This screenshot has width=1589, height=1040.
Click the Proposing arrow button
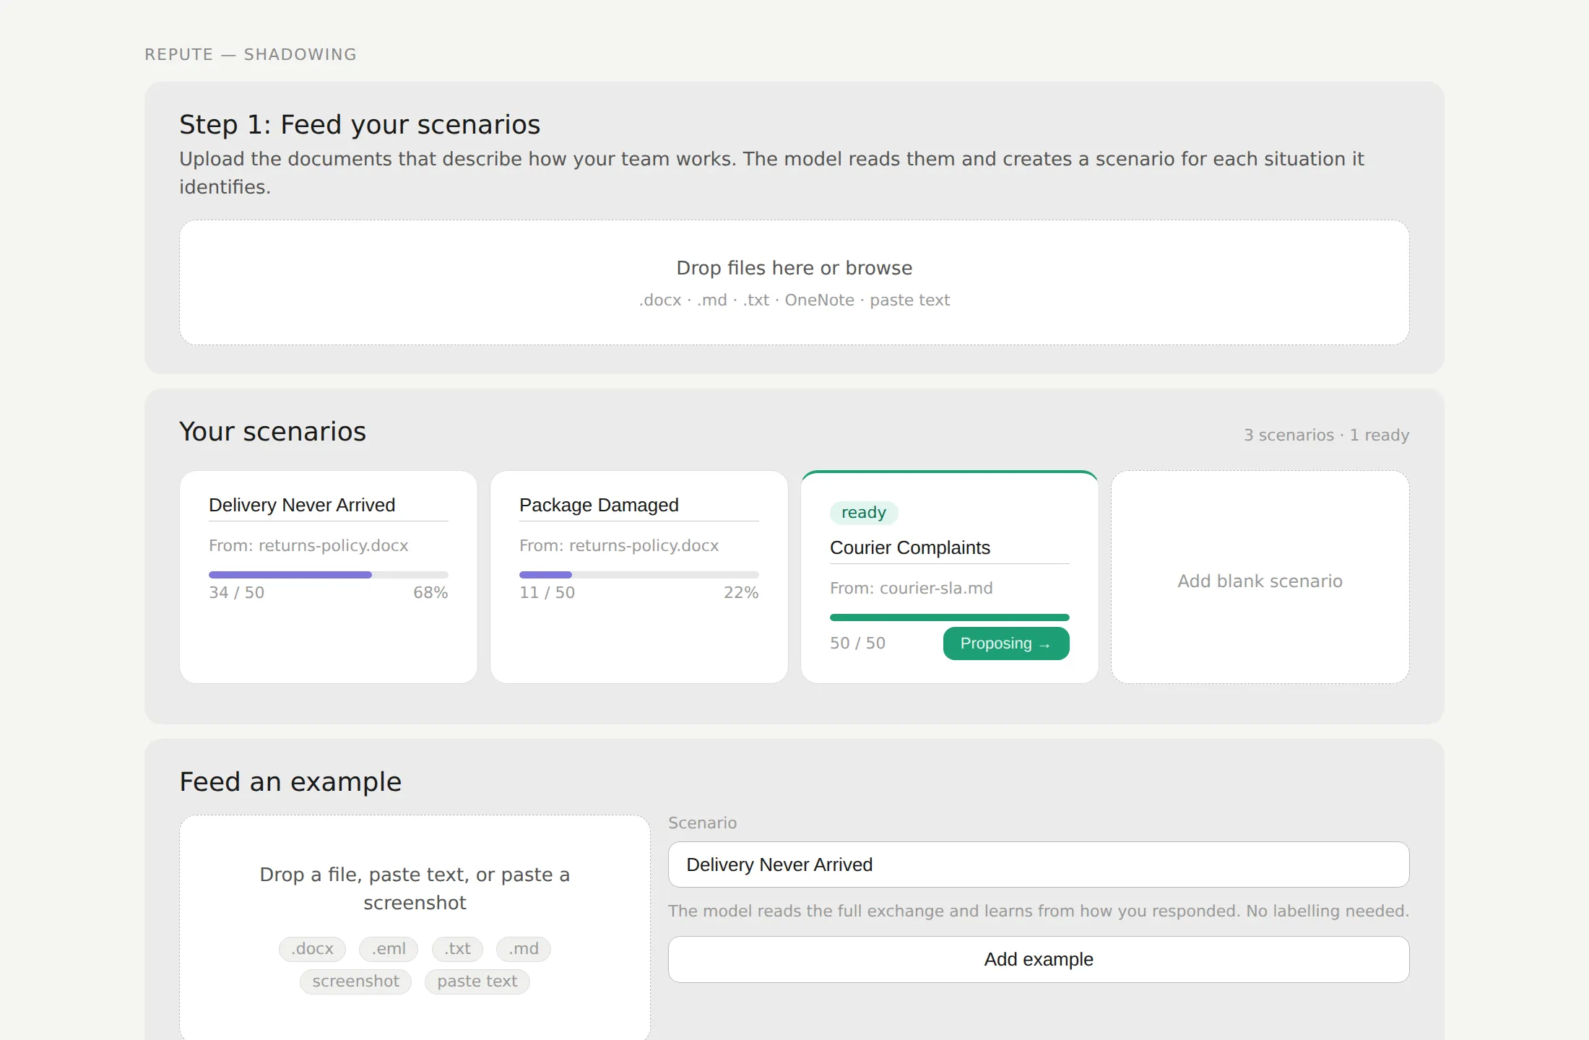pyautogui.click(x=1006, y=643)
